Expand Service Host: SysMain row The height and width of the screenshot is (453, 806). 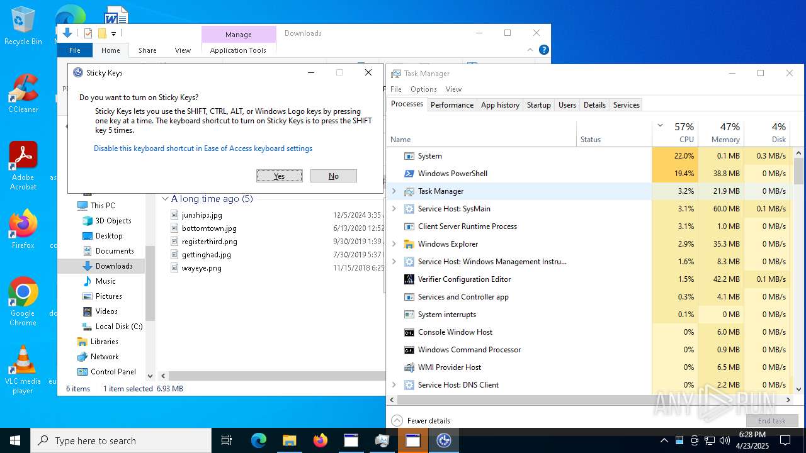[x=394, y=209]
